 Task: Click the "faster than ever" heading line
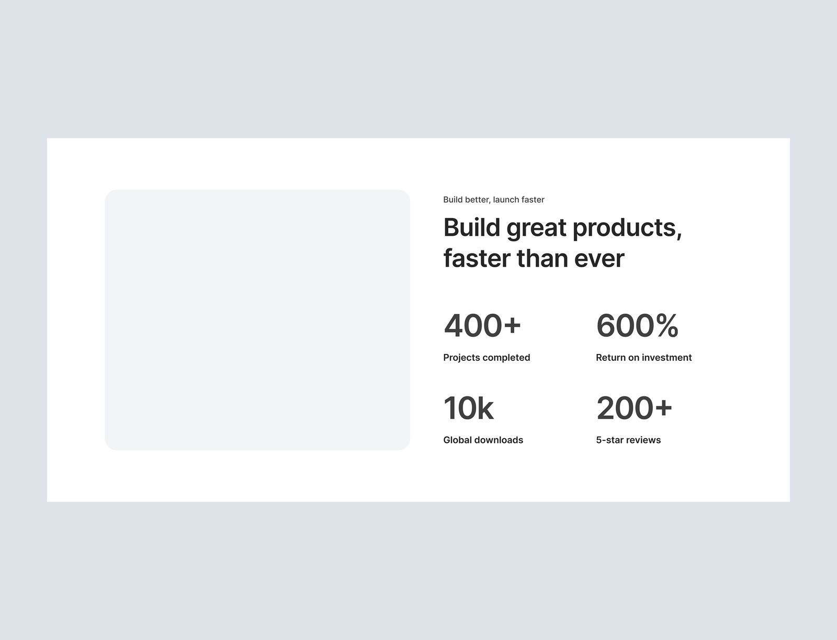534,258
